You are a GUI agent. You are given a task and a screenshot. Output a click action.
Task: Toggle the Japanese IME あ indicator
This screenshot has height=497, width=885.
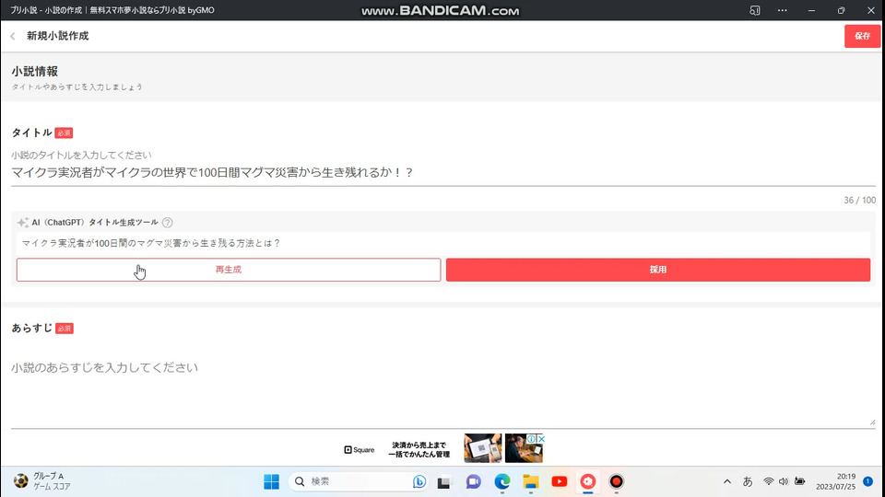pyautogui.click(x=748, y=481)
